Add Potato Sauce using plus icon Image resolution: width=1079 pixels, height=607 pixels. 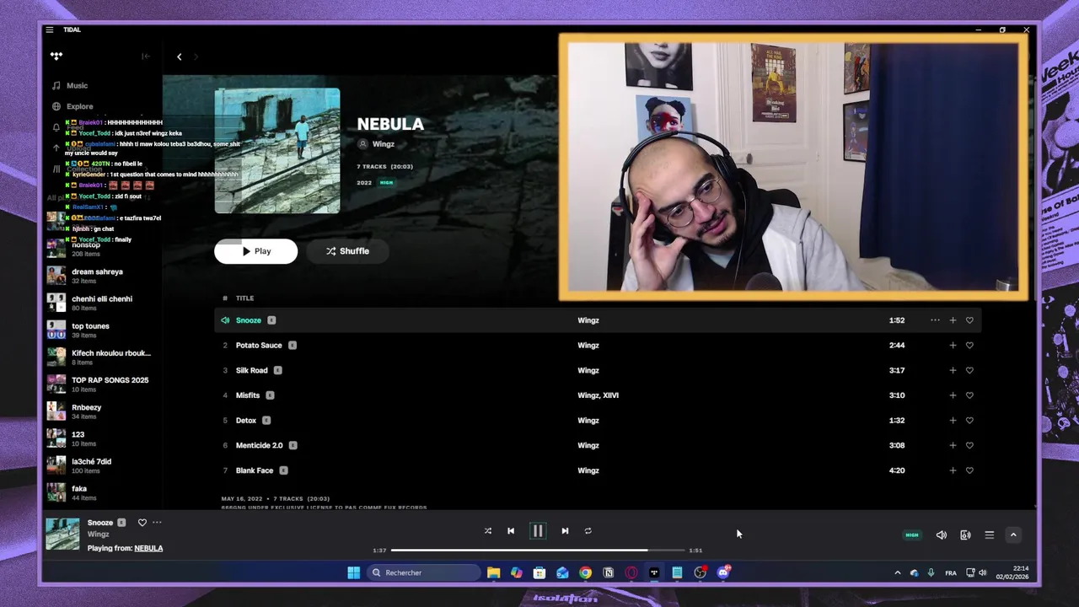953,345
